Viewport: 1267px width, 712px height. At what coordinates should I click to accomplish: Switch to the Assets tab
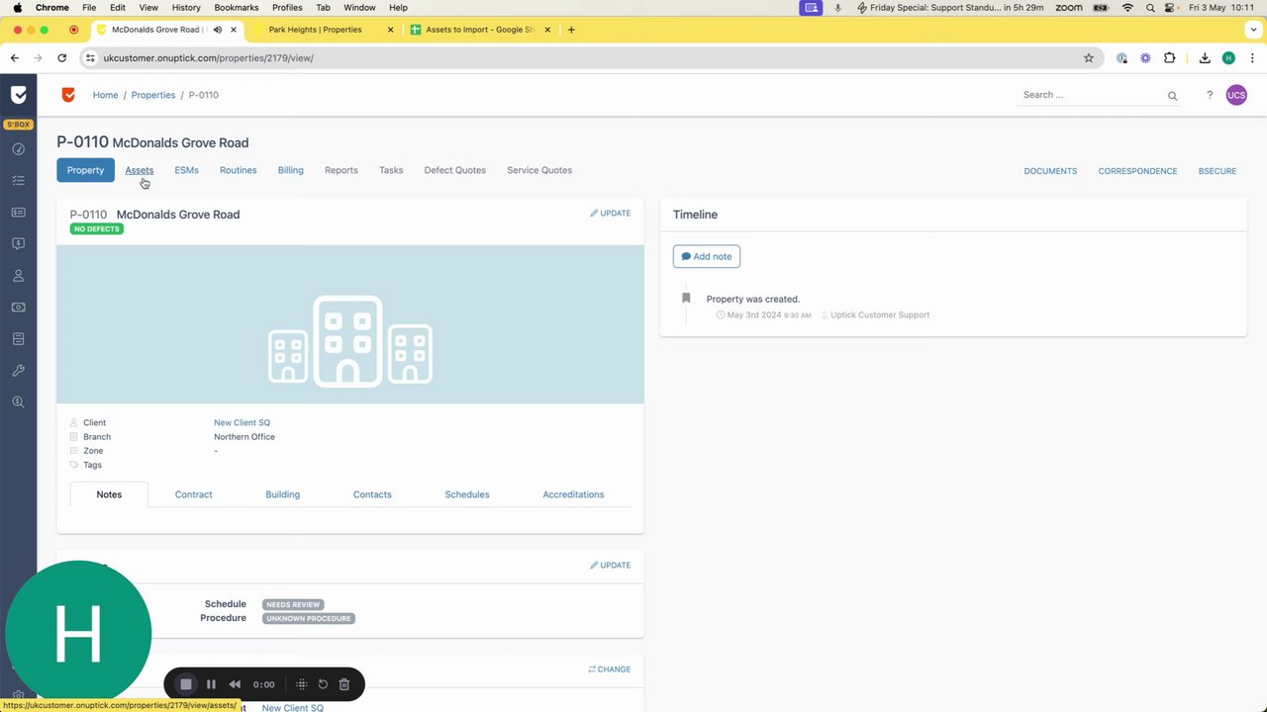point(140,170)
